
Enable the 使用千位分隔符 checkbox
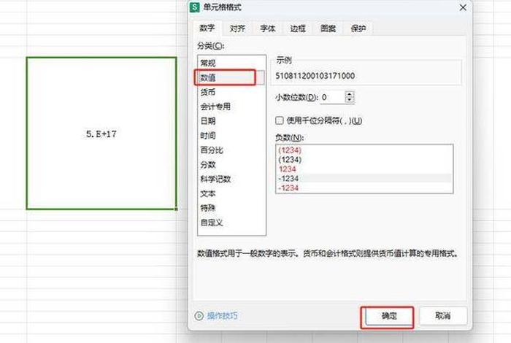(x=280, y=120)
